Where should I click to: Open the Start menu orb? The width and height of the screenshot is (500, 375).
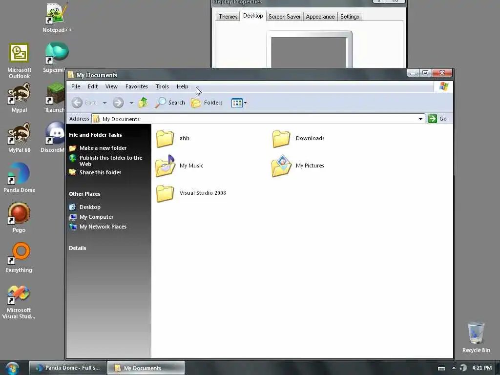click(x=12, y=368)
